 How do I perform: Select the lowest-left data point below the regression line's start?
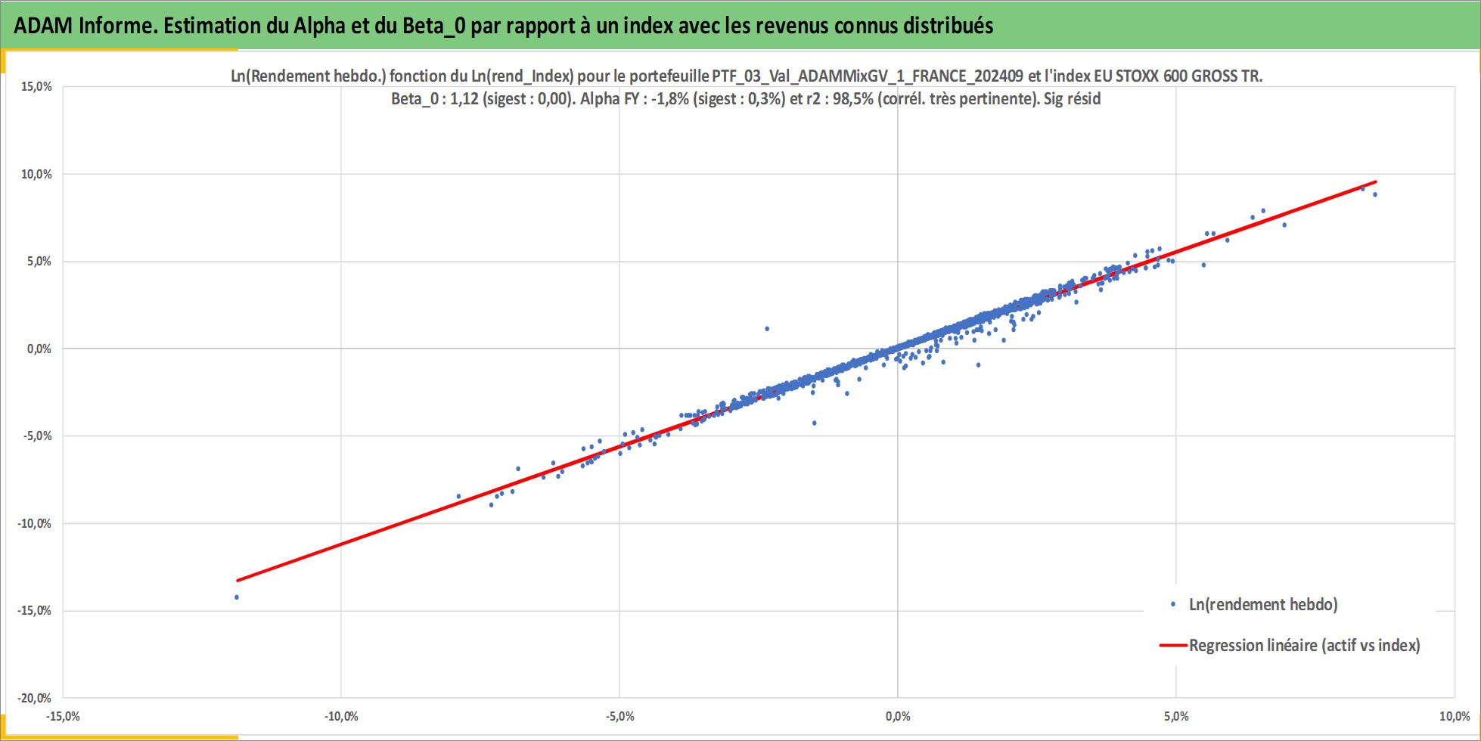tap(237, 597)
